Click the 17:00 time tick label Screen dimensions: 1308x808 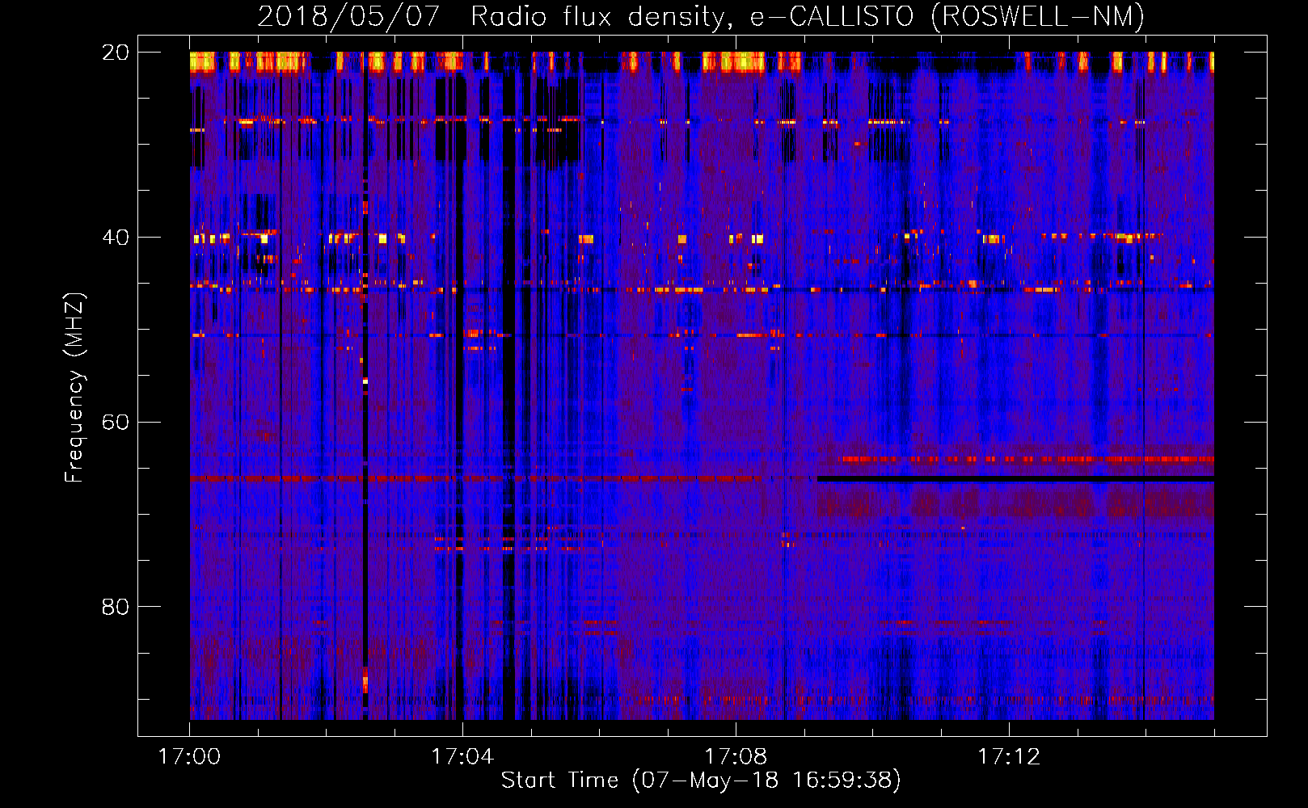point(189,757)
